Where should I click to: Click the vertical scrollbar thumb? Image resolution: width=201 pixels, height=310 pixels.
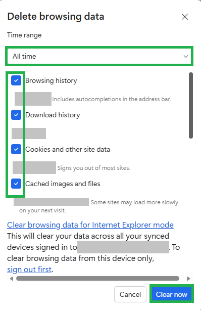click(x=191, y=105)
